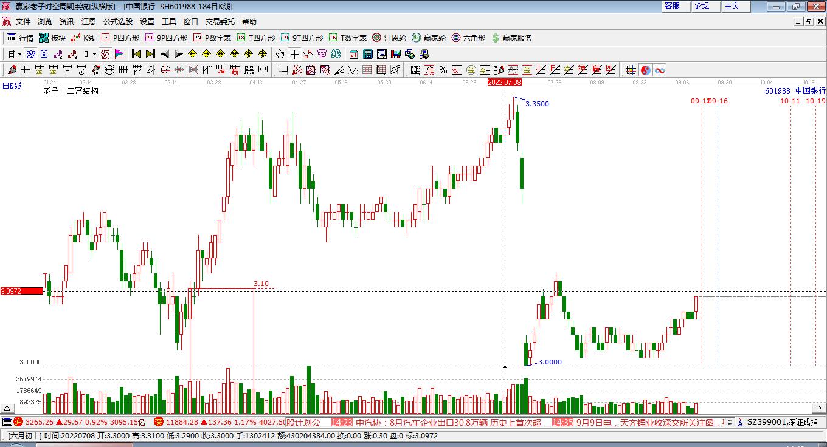Image resolution: width=827 pixels, height=447 pixels.
Task: Select the hand pan tool
Action: (x=280, y=54)
